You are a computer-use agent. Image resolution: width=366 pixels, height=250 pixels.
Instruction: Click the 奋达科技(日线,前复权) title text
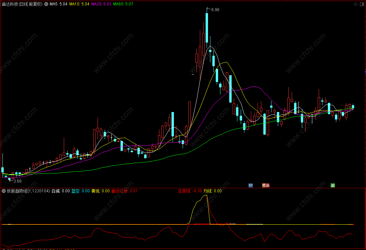22,4
